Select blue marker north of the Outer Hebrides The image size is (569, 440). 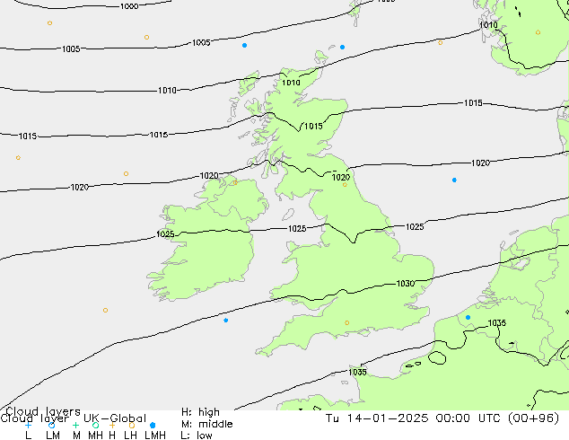(245, 46)
